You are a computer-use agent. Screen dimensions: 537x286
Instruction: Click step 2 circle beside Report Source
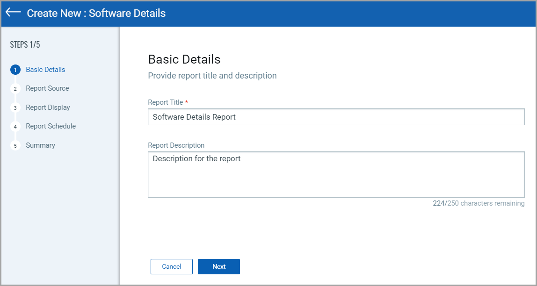(15, 88)
